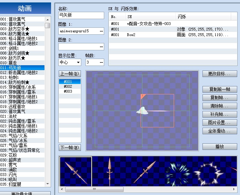Click the sprite sheet scroll left arrow
This screenshot has height=195, width=240.
click(62, 189)
